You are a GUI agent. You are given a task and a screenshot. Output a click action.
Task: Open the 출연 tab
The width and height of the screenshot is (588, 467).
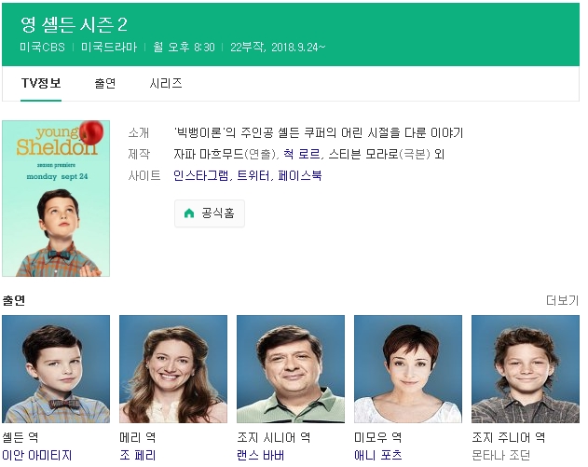pyautogui.click(x=104, y=83)
